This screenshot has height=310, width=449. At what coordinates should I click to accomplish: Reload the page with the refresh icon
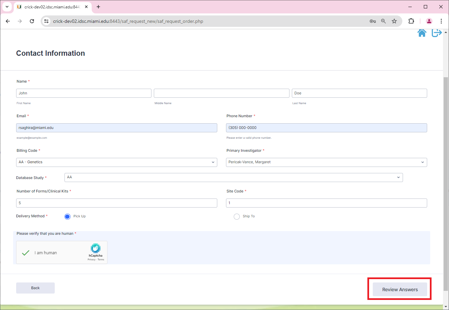32,21
